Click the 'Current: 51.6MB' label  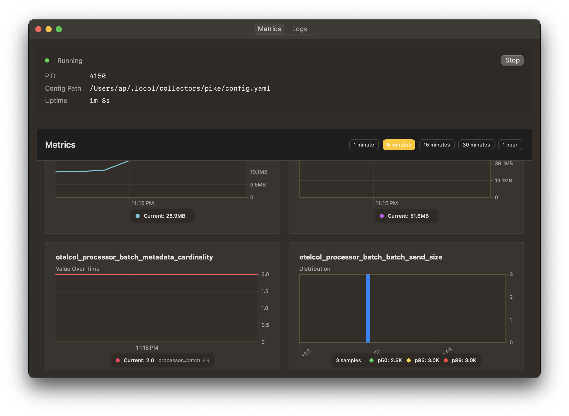coord(408,216)
